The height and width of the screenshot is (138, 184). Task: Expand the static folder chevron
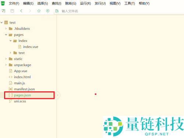pos(6,59)
